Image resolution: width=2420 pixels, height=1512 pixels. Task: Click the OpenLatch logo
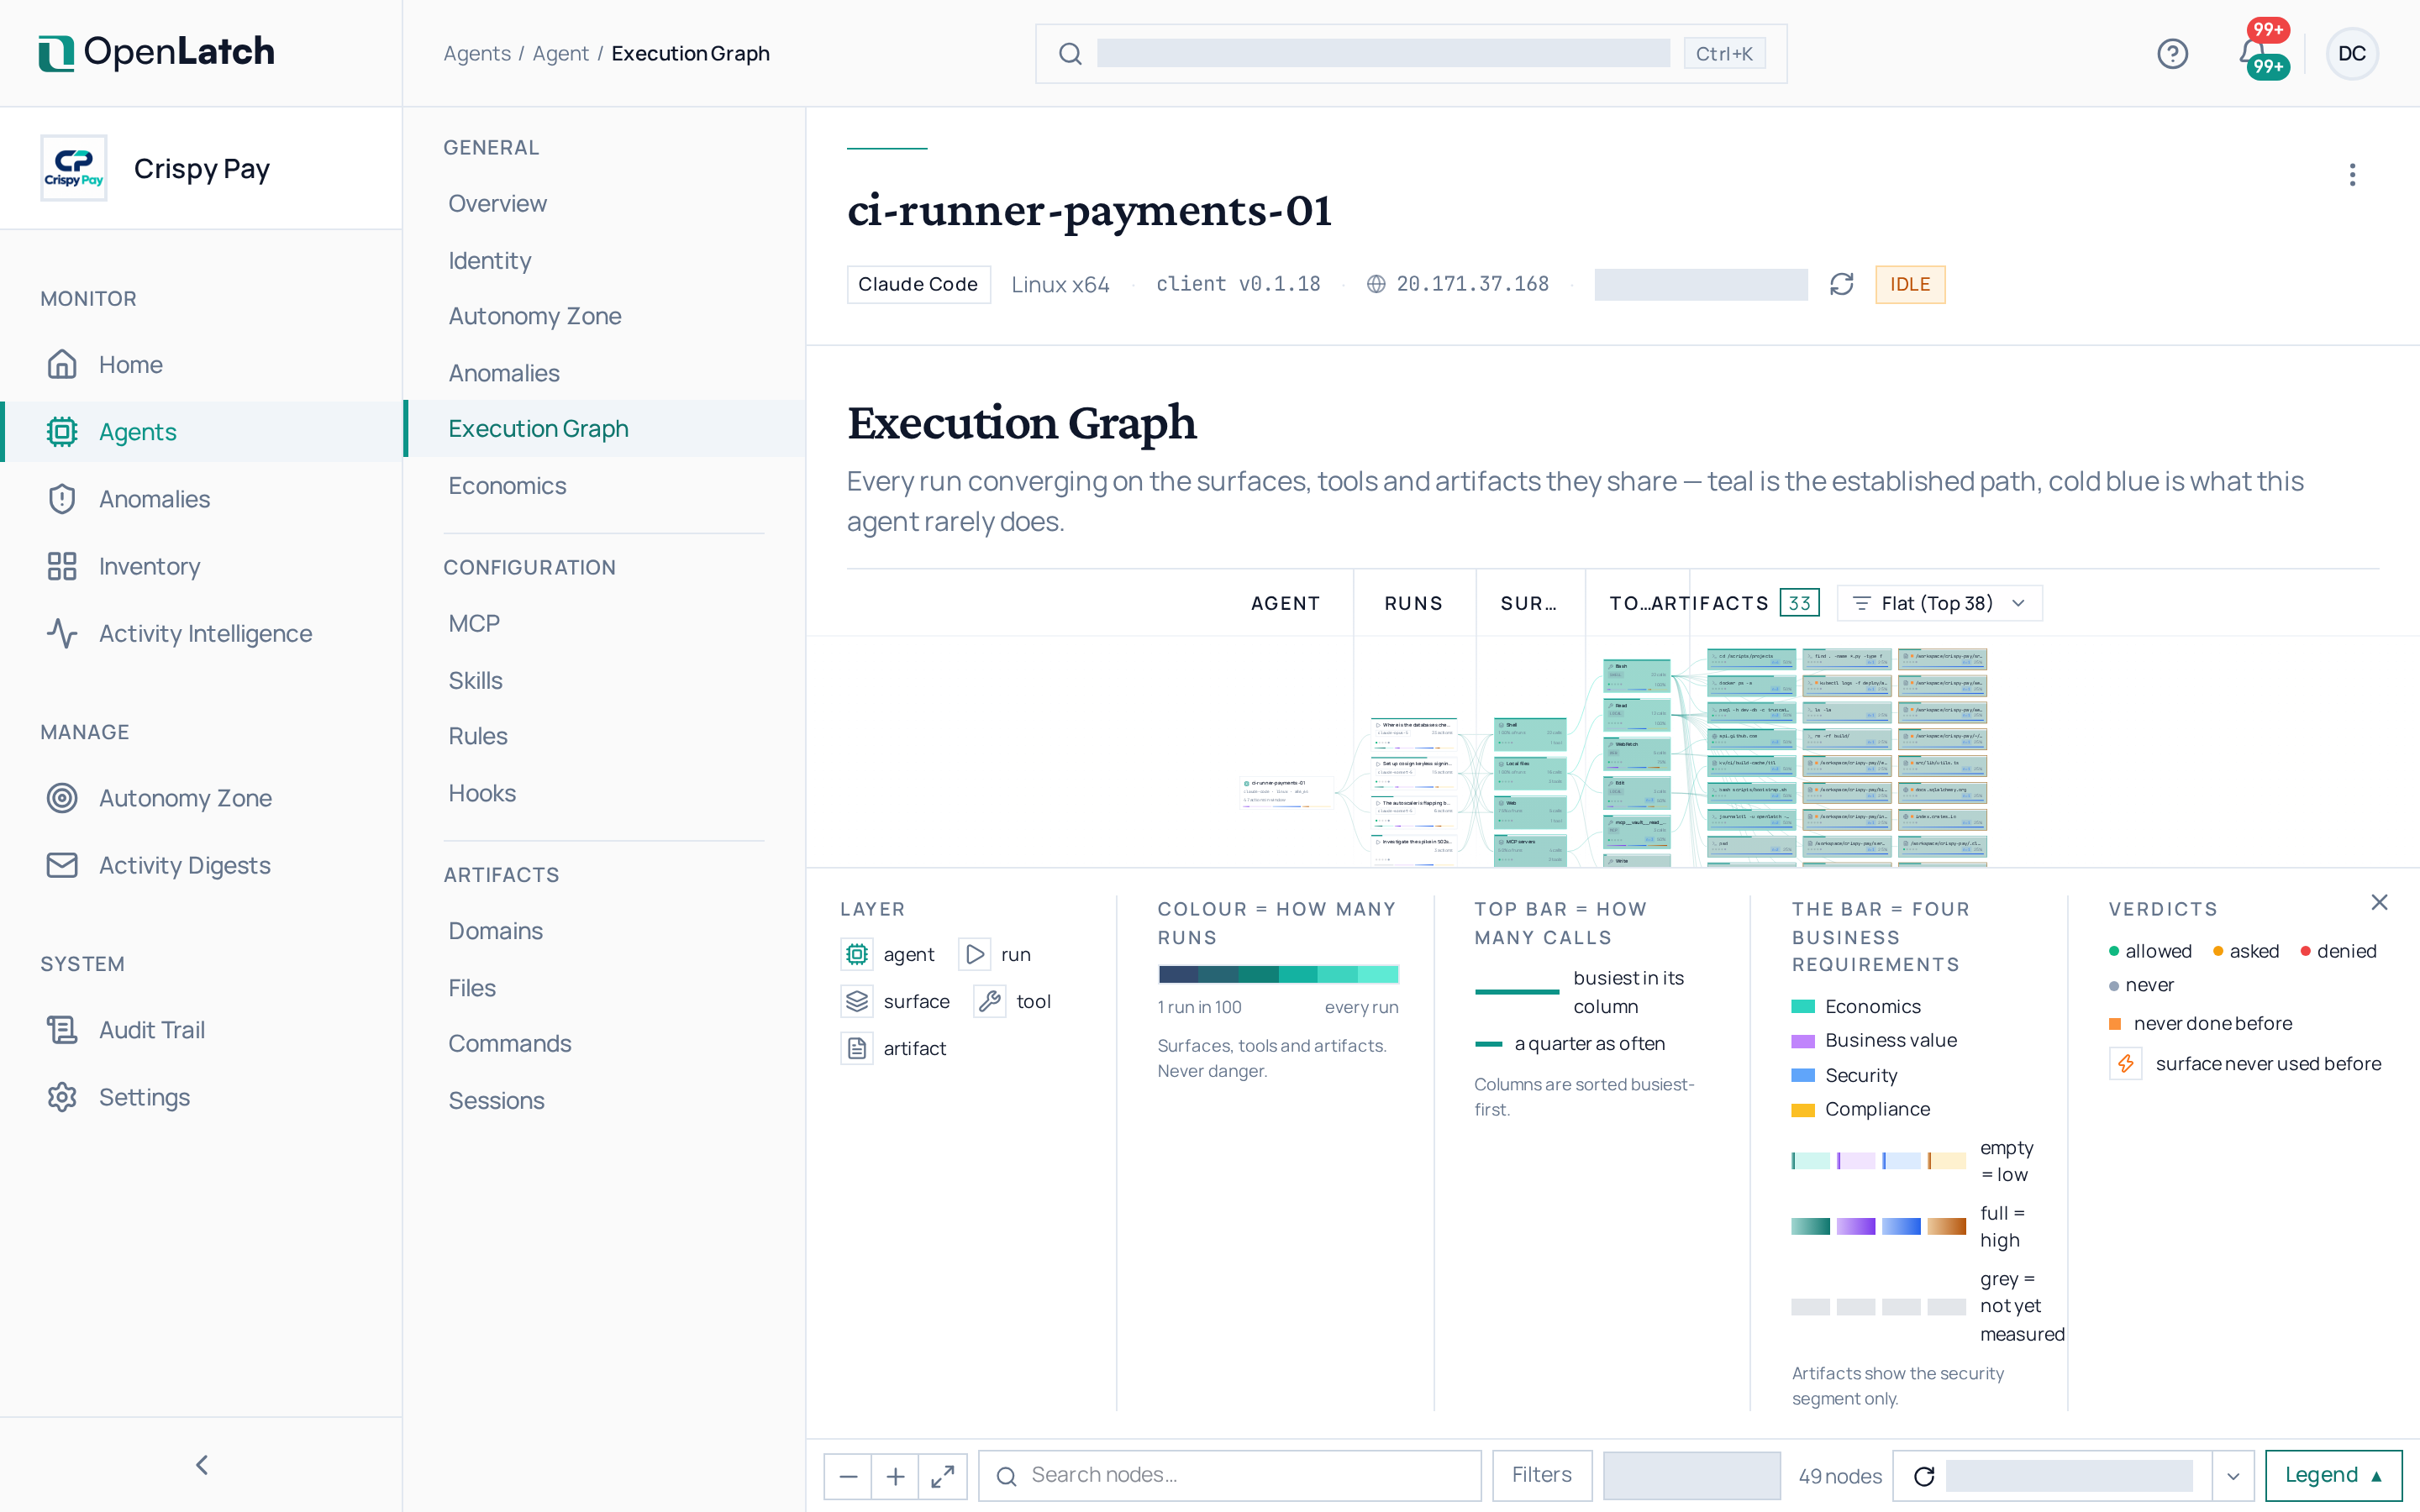pos(156,52)
